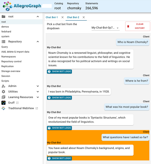Click the Admin user-gear icon

tap(3, 86)
